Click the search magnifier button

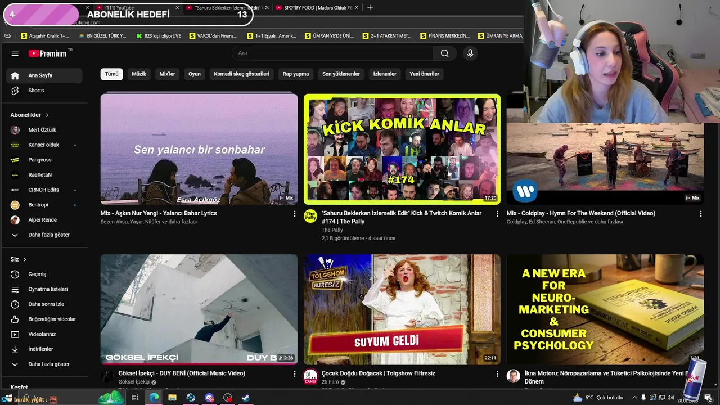coord(444,53)
